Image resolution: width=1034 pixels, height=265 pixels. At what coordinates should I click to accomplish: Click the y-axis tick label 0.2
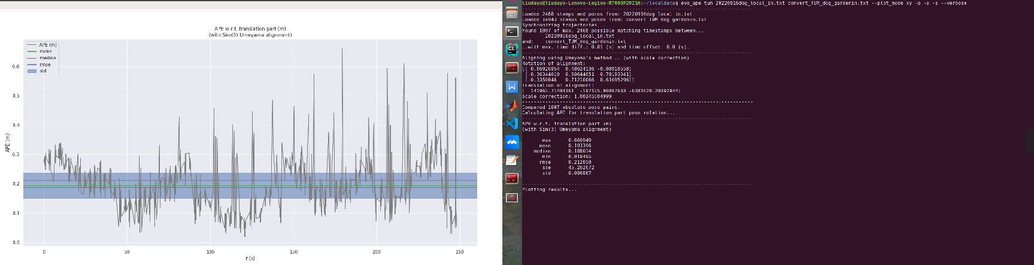[x=16, y=184]
